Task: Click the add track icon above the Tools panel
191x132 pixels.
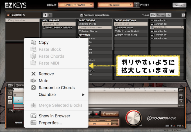Action: pyautogui.click(x=10, y=85)
